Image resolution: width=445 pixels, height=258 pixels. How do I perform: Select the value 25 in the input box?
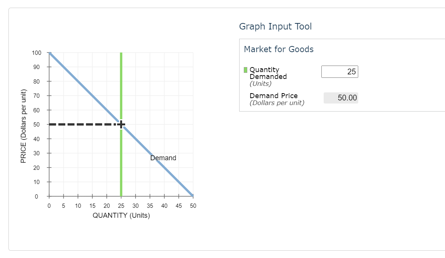[x=351, y=71]
